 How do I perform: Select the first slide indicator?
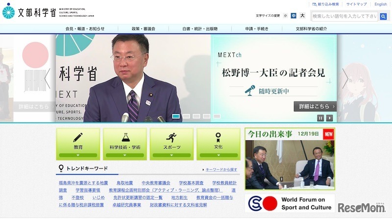[176, 116]
